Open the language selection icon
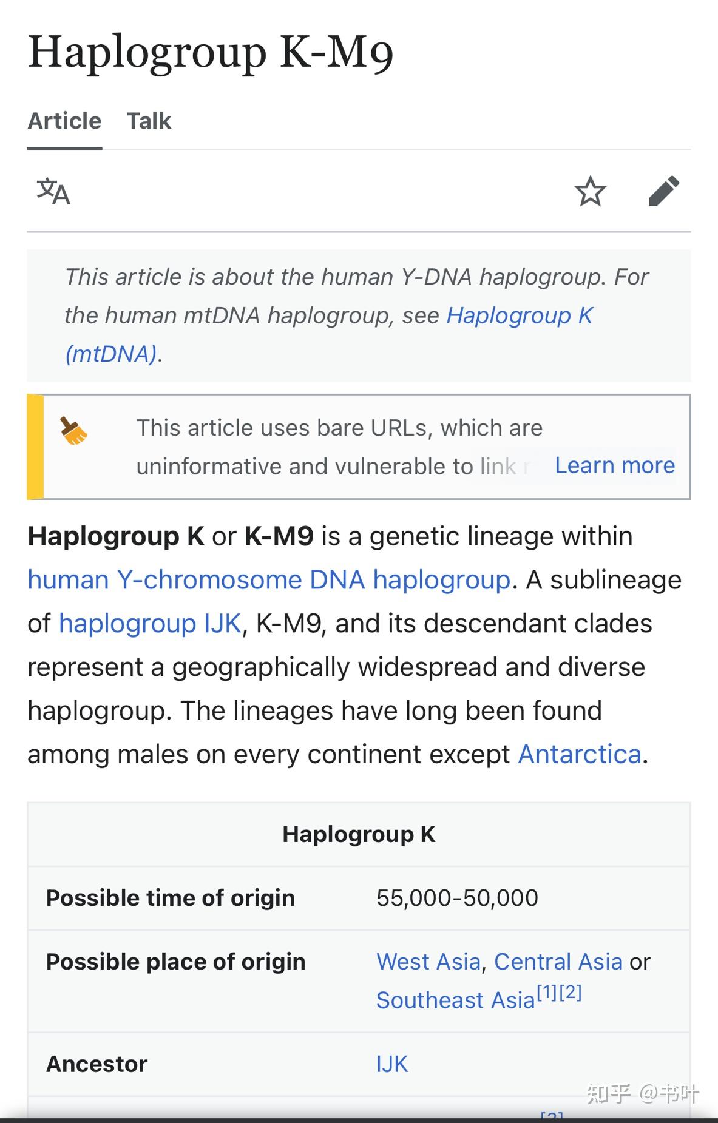The height and width of the screenshot is (1123, 718). [53, 192]
